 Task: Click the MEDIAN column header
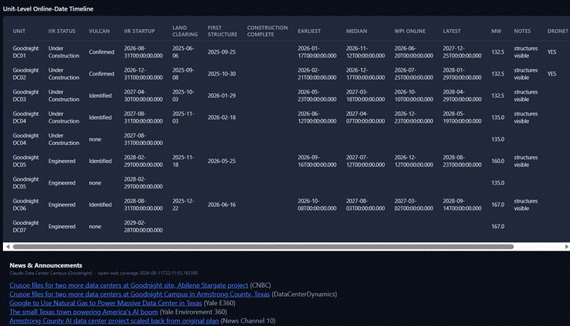coord(357,31)
